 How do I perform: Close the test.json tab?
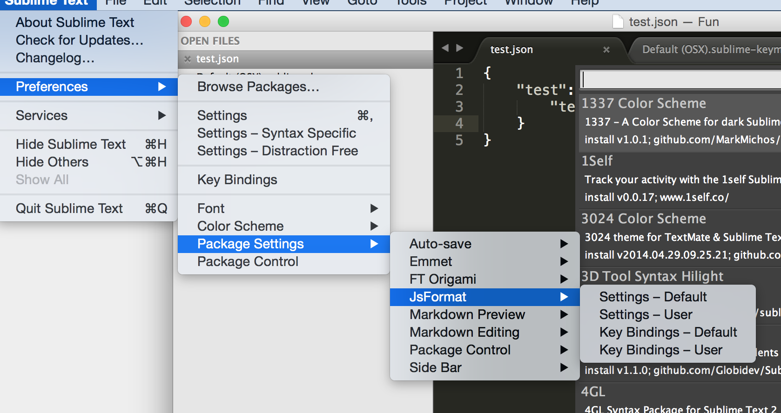coord(606,49)
